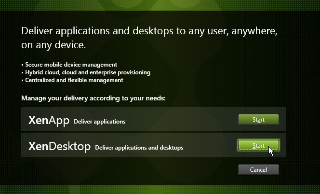Click 'Manage your delivery according to your needs' heading

(x=93, y=98)
